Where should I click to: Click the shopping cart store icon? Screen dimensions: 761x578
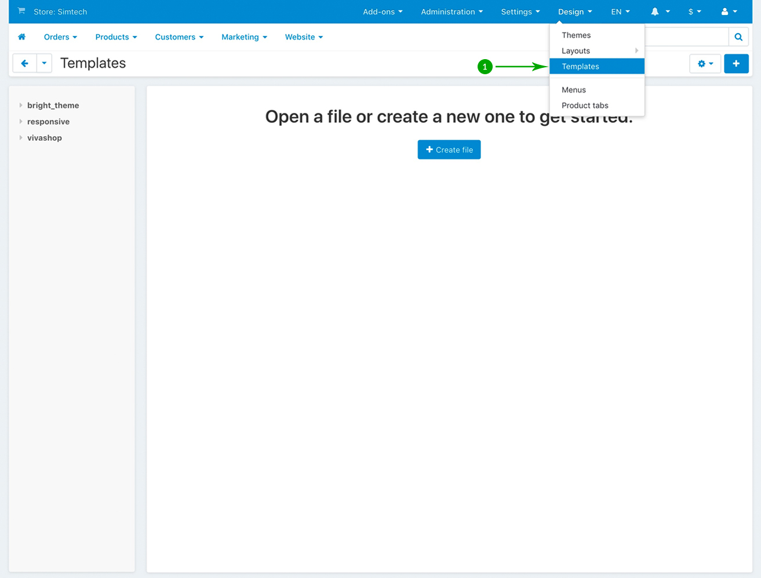pyautogui.click(x=21, y=11)
